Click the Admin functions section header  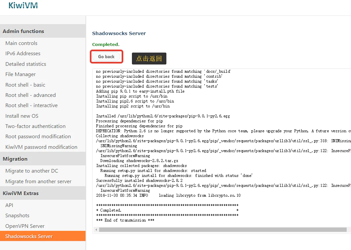(43, 31)
